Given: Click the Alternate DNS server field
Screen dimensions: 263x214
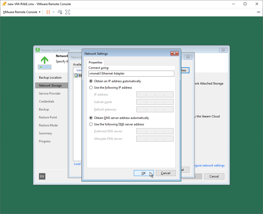Looking at the screenshot, I should pyautogui.click(x=155, y=139).
